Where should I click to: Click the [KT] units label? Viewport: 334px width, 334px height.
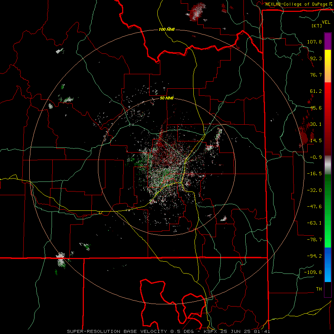[x=317, y=26]
